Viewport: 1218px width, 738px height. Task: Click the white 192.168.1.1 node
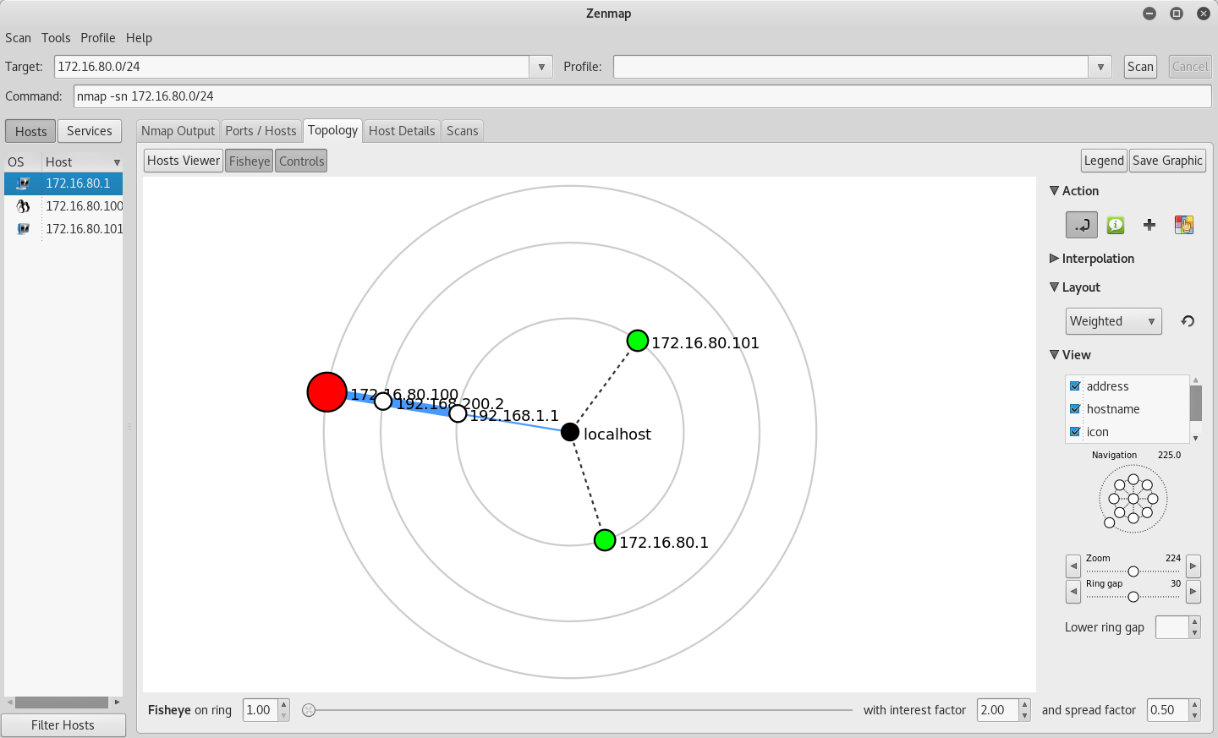(458, 413)
